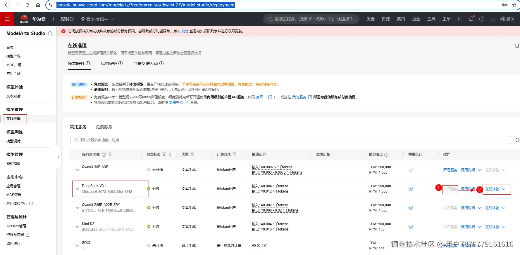Open call statistics icon for DeepSeek-V3.1

pyautogui.click(x=411, y=189)
